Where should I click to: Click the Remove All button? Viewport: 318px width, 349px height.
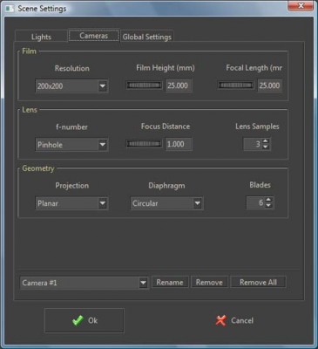pyautogui.click(x=258, y=282)
